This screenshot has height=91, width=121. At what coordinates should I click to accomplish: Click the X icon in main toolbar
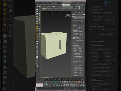[57, 7]
